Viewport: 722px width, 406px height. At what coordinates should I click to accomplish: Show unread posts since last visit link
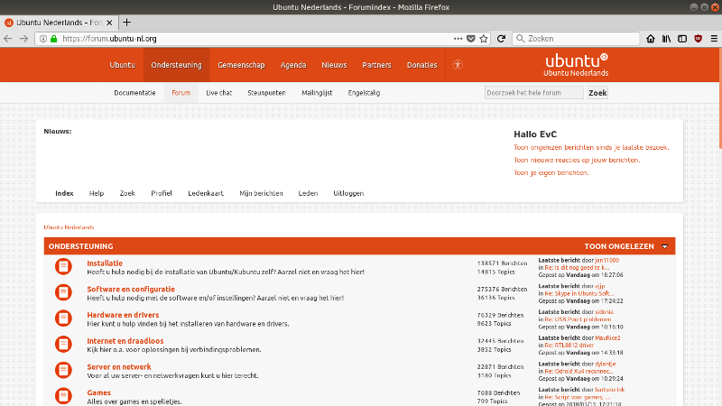(x=591, y=147)
